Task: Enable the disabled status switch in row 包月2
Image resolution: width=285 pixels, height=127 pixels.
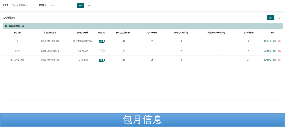Action: pyautogui.click(x=102, y=51)
